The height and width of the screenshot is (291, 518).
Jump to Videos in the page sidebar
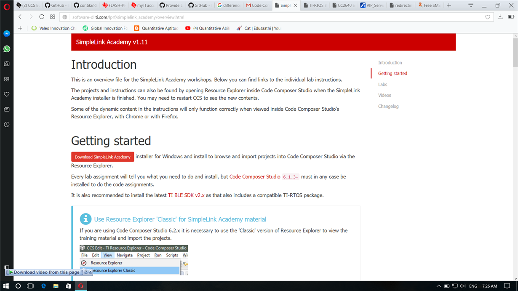[x=384, y=96]
